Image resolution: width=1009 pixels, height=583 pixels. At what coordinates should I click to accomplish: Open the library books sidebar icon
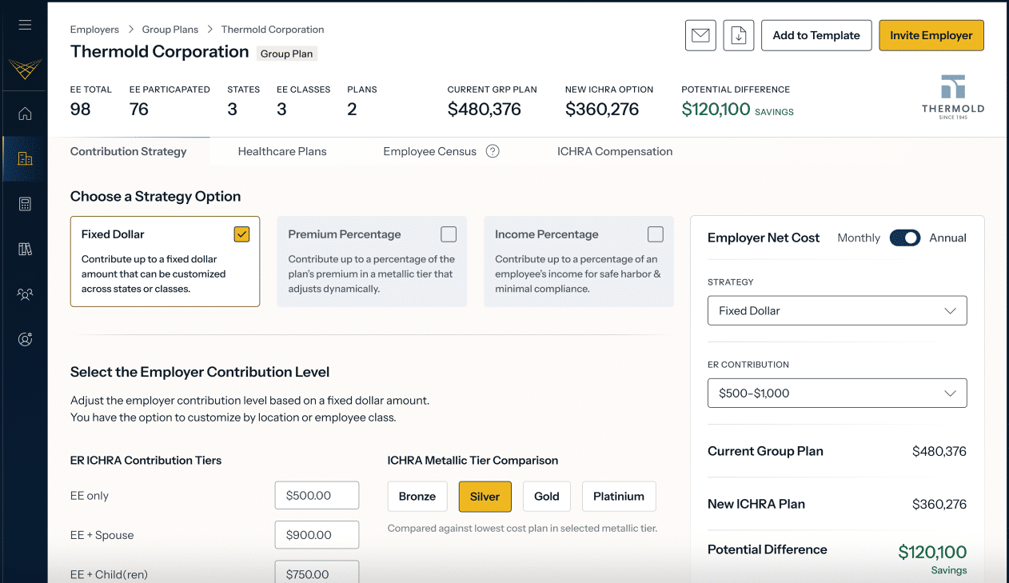click(x=25, y=250)
